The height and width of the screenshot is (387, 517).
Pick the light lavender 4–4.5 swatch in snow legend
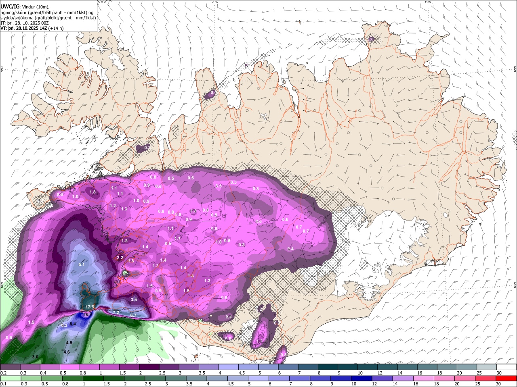pyautogui.click(x=228, y=367)
